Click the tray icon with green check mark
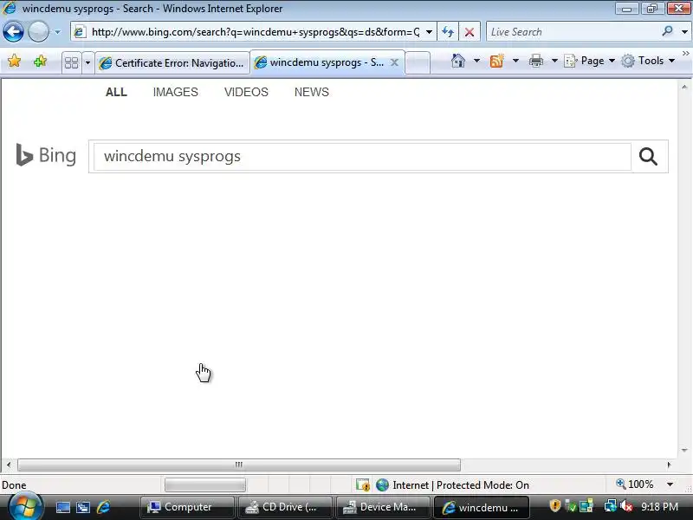693x520 pixels. pos(571,505)
